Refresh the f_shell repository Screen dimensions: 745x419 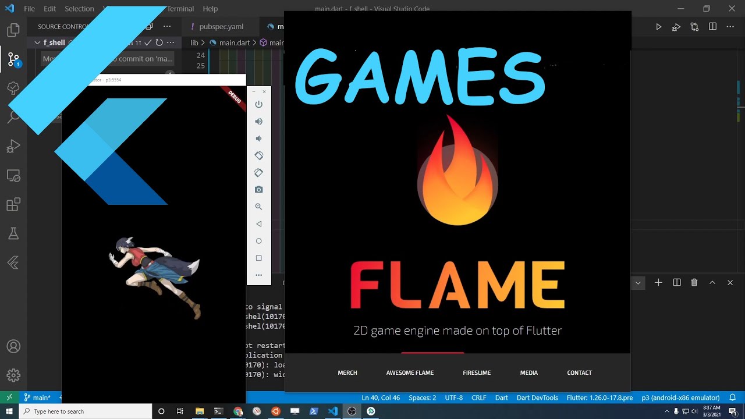(159, 42)
